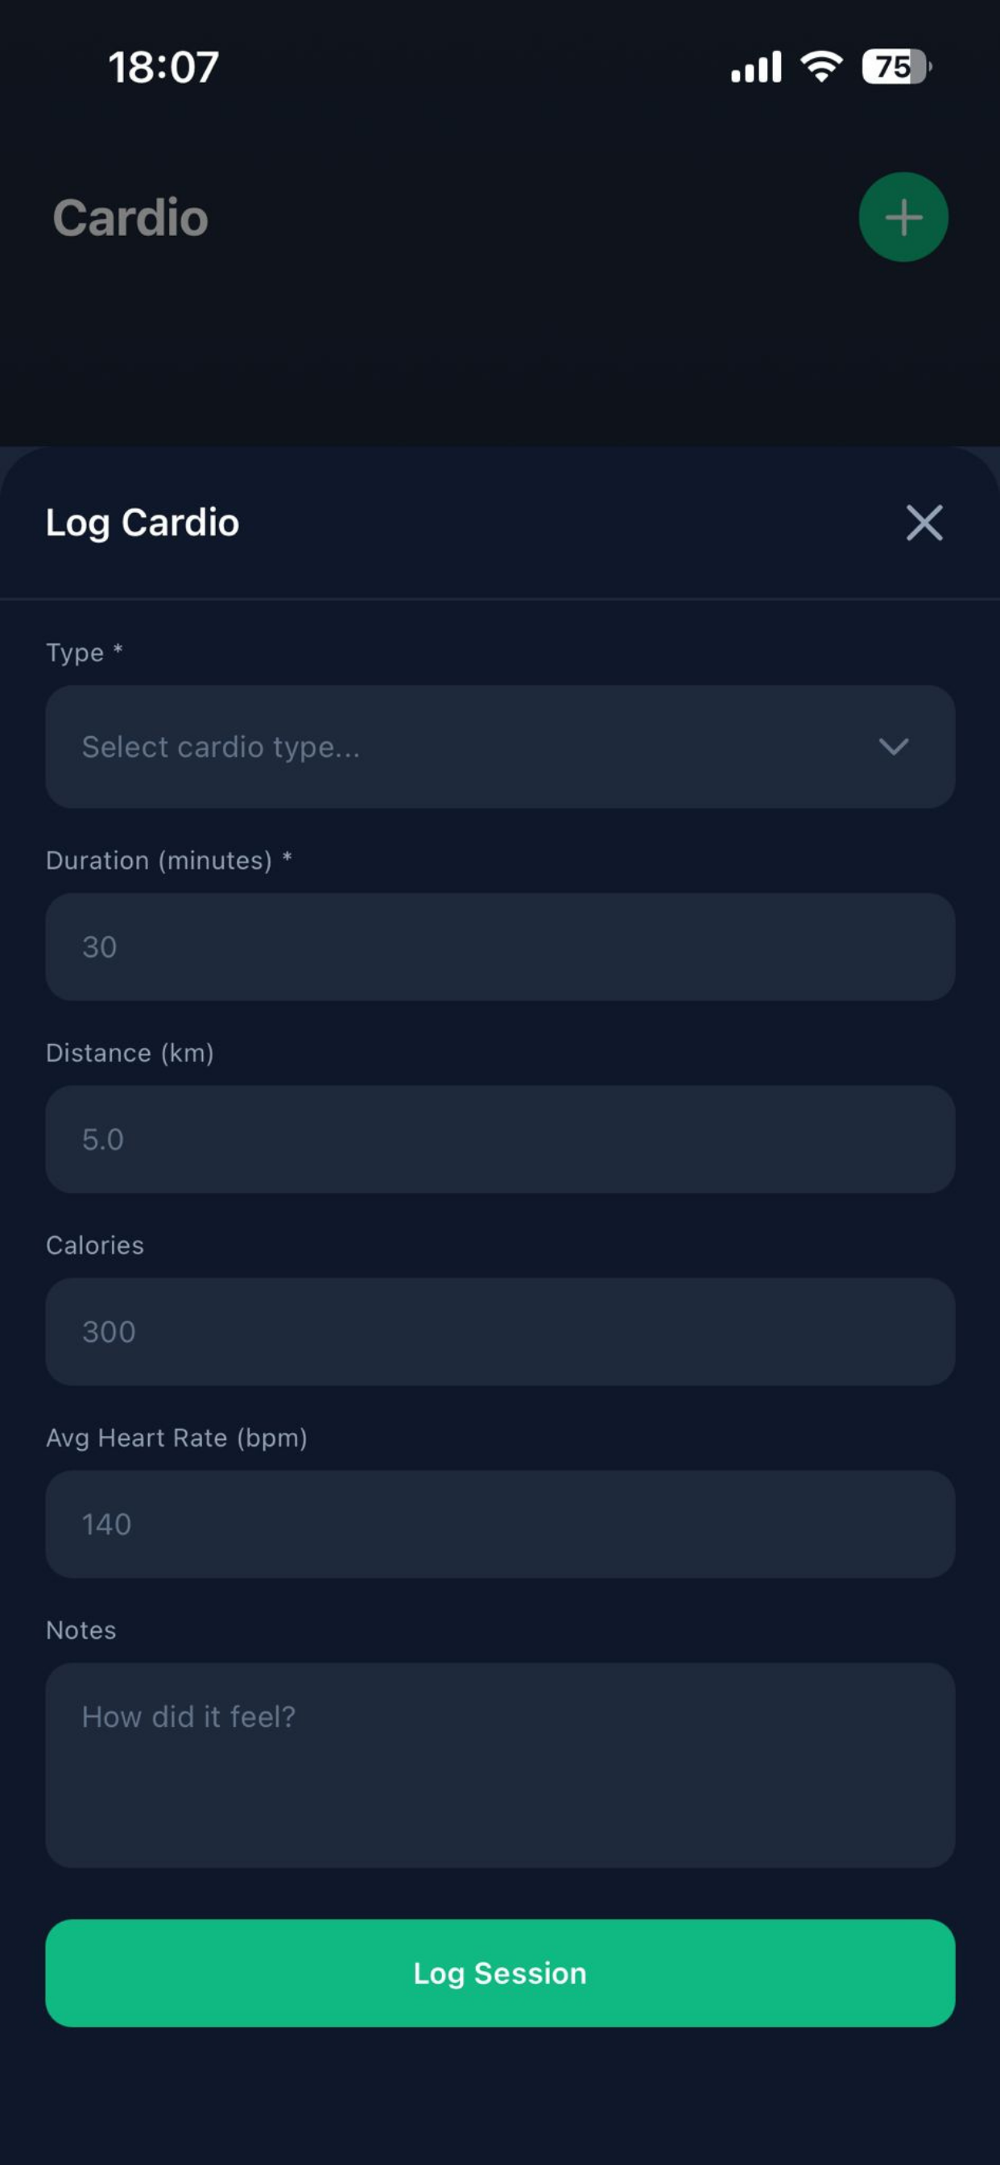
Task: Tap the Avg Heart Rate bpm label
Action: [176, 1437]
